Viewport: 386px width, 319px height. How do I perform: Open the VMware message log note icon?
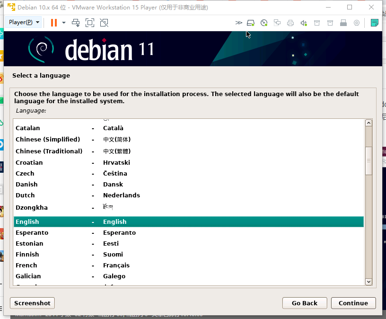375,23
